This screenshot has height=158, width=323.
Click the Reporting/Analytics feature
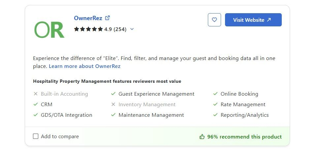click(x=244, y=115)
